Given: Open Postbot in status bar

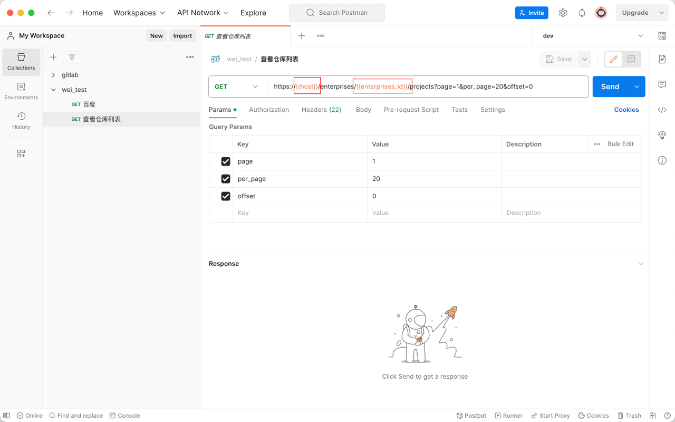Looking at the screenshot, I should coord(471,416).
